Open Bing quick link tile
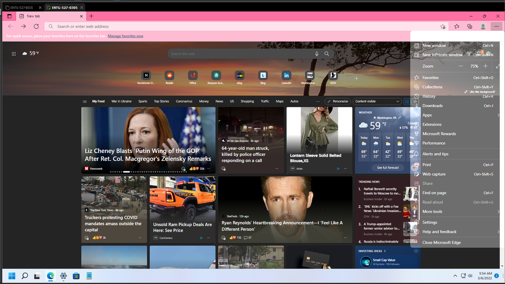Viewport: 505px width, 284px height. [263, 77]
